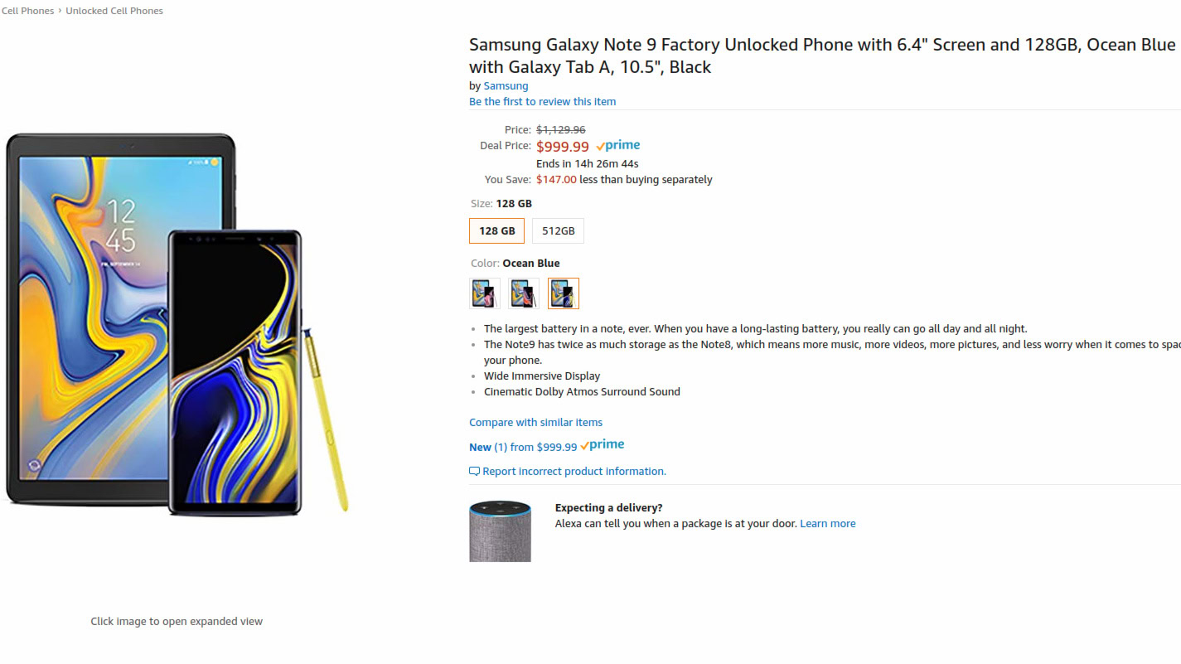Viewport: 1181px width, 664px height.
Task: Open expanded view of the product image
Action: [x=177, y=323]
